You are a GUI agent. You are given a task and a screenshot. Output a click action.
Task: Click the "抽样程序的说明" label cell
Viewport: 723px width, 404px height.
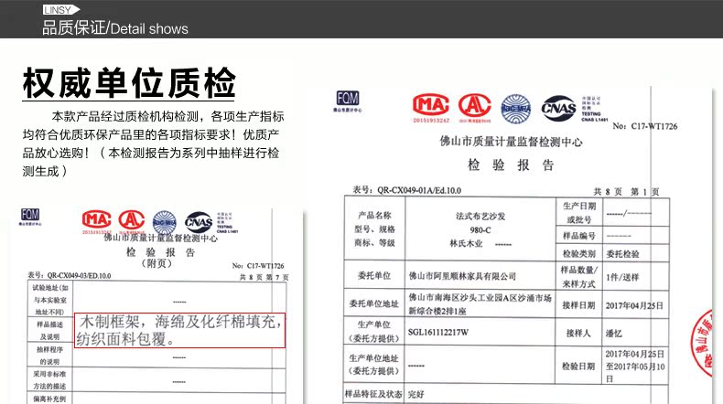tap(50, 356)
